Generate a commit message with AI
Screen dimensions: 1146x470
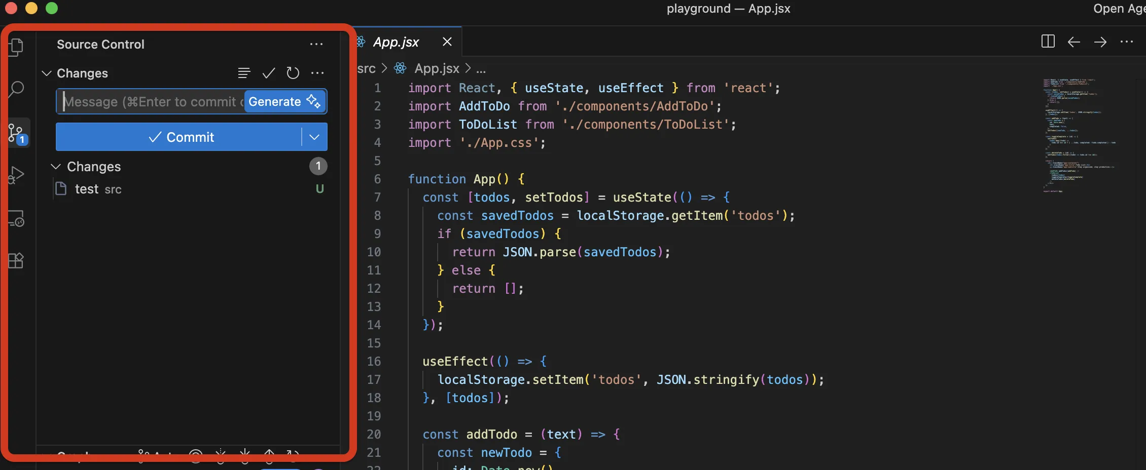(x=284, y=102)
